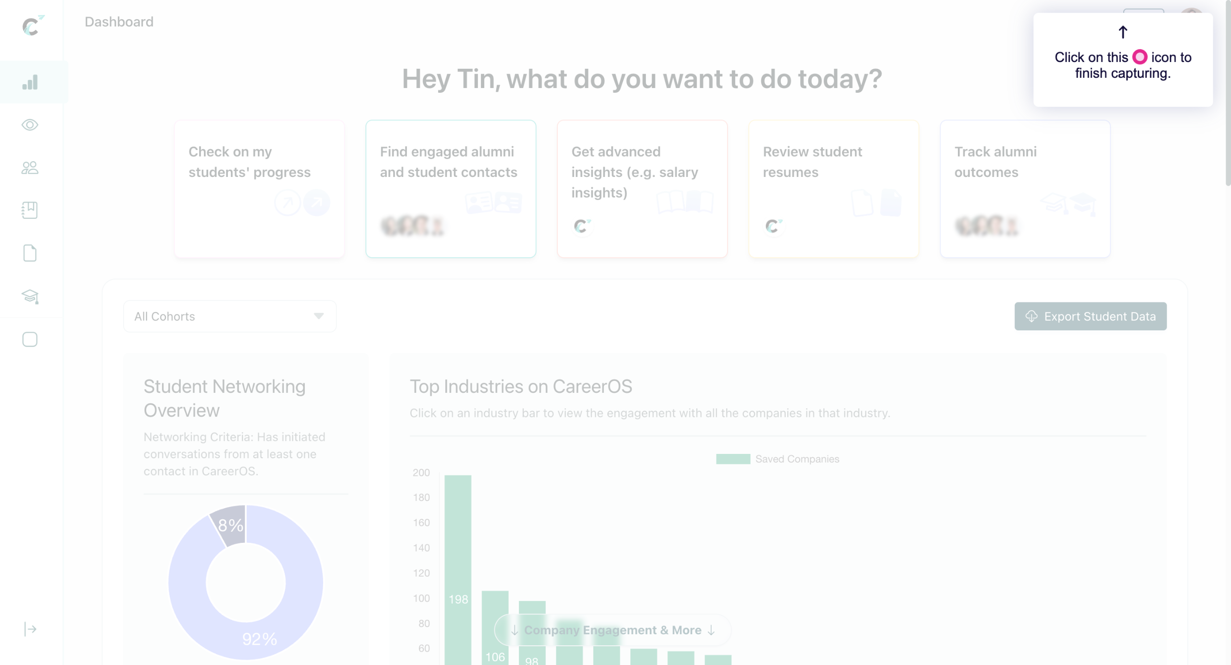Viewport: 1231px width, 665px height.
Task: Click the logout arrow icon
Action: pos(30,629)
